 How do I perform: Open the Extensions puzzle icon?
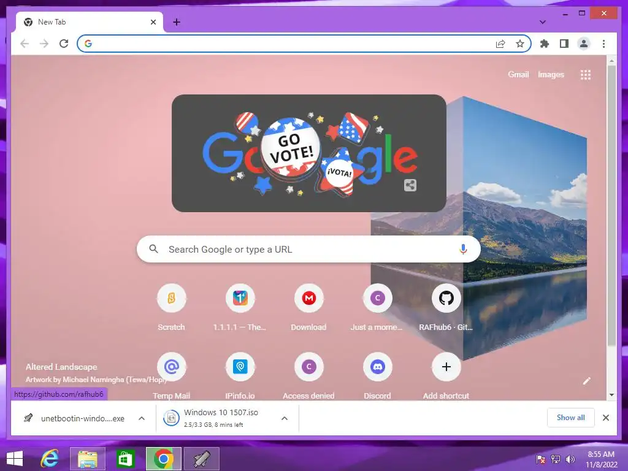click(545, 44)
